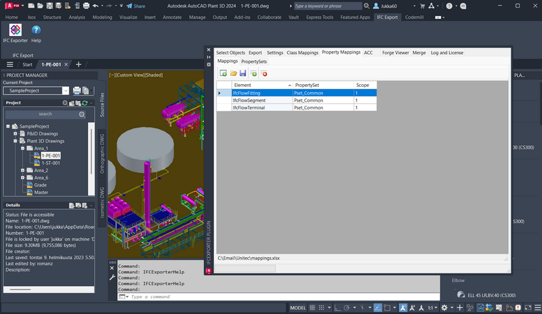Toggle the MODEL space button
This screenshot has width=542, height=314.
tap(298, 308)
